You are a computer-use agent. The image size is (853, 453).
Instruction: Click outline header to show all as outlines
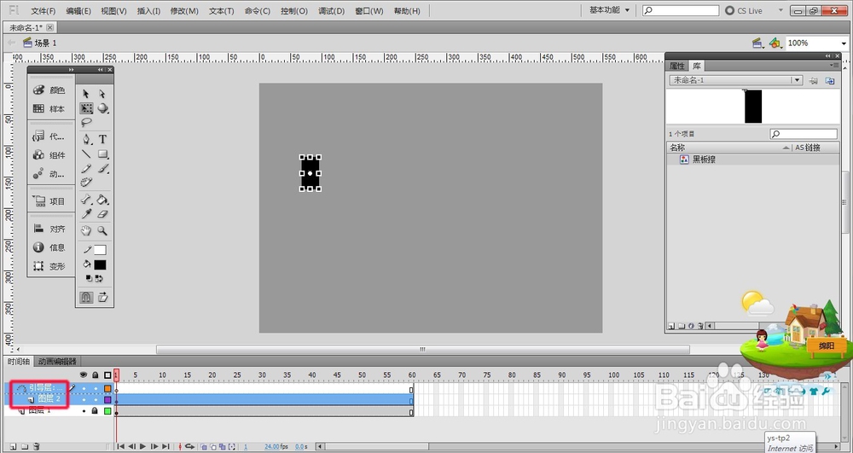107,375
